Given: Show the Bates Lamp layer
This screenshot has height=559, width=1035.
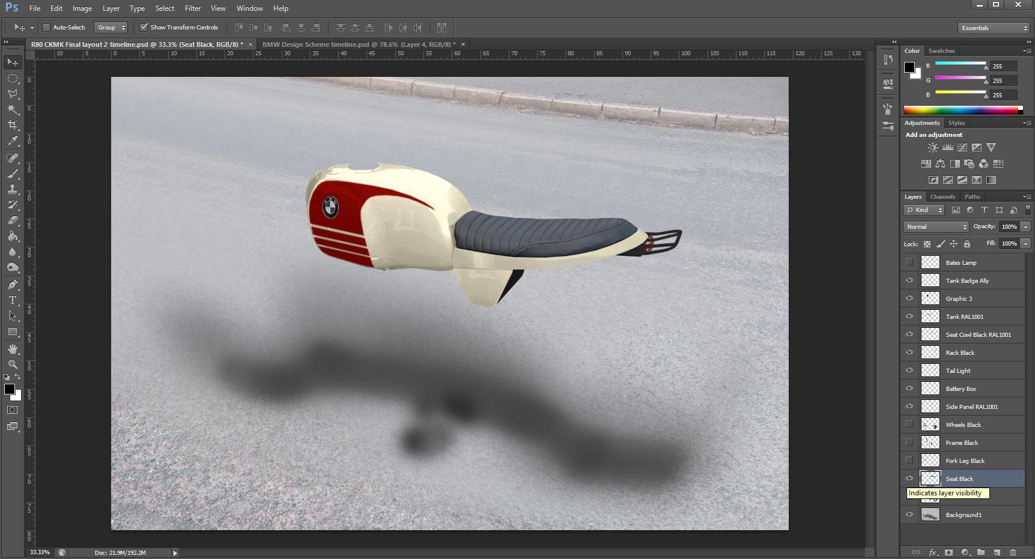Looking at the screenshot, I should pos(909,262).
